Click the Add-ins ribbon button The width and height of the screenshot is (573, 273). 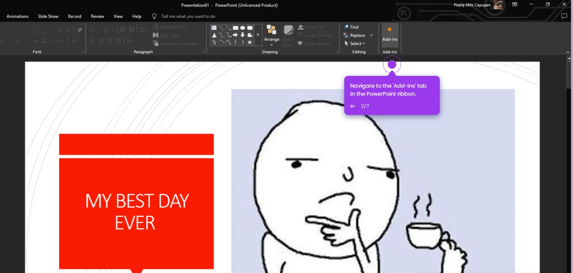(390, 35)
